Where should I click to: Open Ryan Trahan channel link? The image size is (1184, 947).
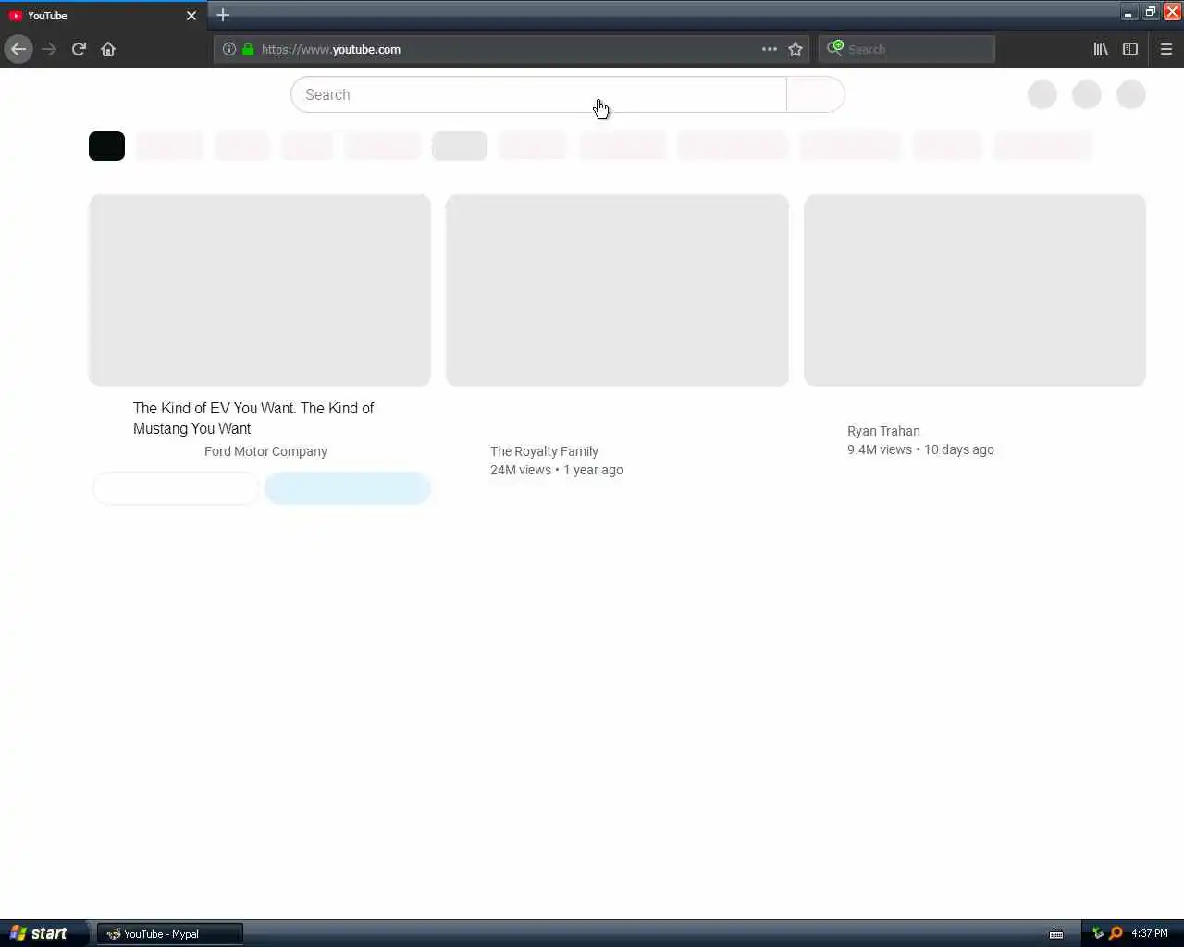coord(883,431)
